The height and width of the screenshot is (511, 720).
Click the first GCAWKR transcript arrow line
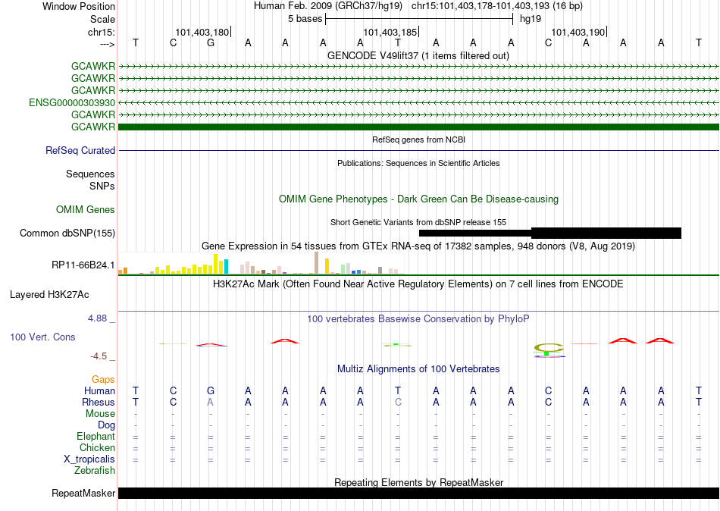pos(418,67)
